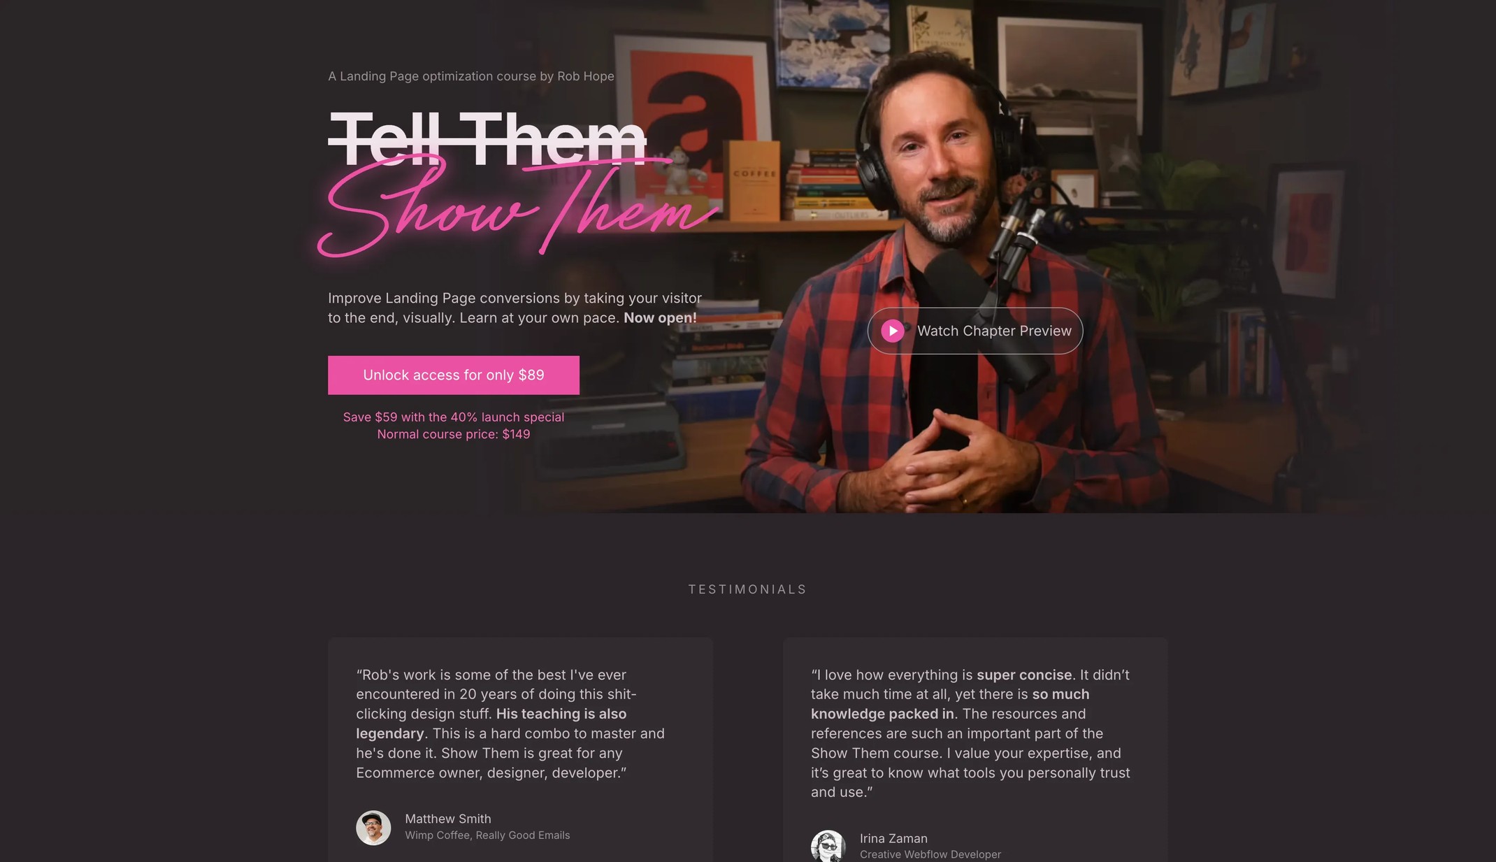Click "Save $59 with the 40% launch special"
The image size is (1496, 862).
tap(454, 417)
